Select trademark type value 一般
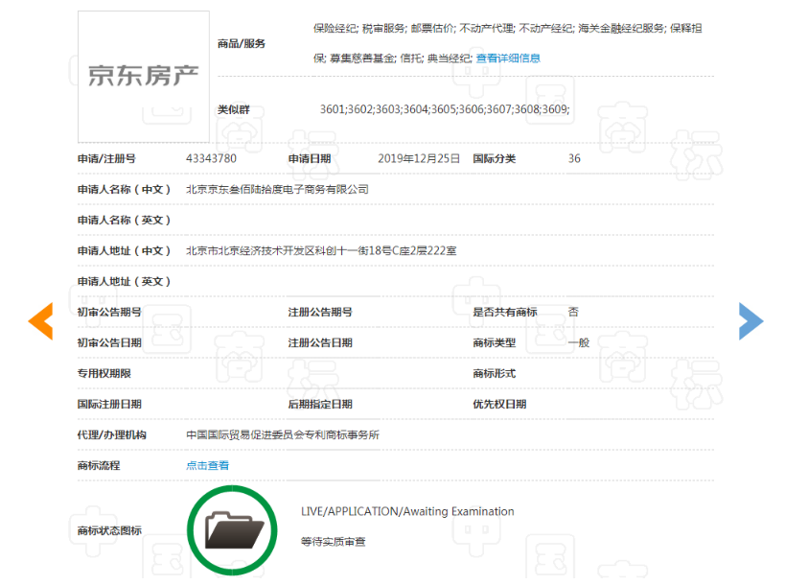This screenshot has height=585, width=785. click(579, 342)
